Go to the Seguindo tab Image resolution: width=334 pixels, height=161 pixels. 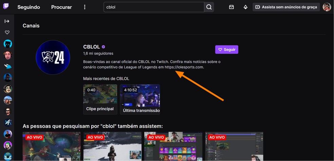29,7
